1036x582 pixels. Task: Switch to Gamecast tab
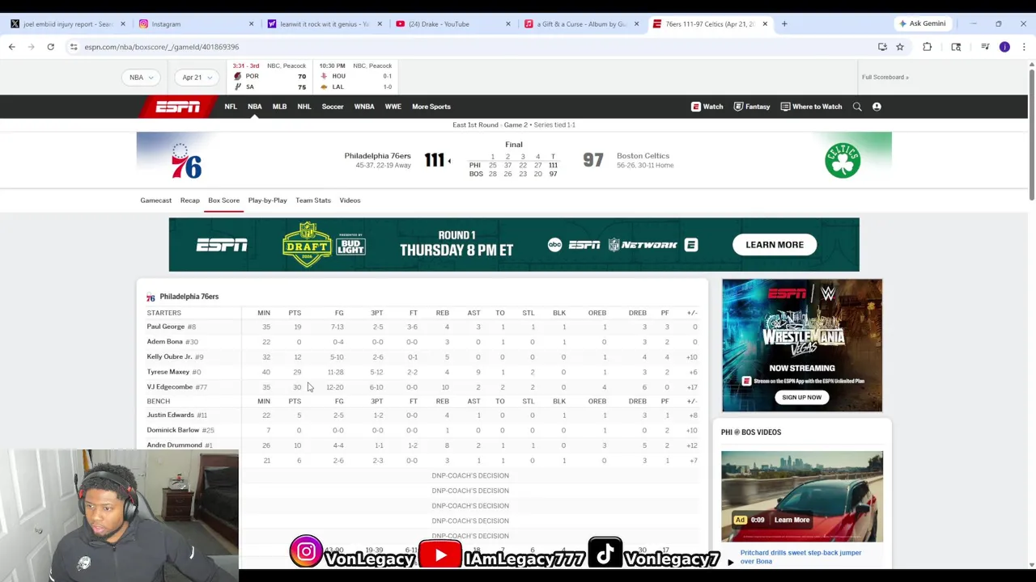tap(155, 200)
